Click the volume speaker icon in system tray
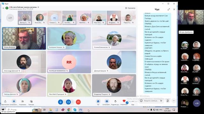The image size is (204, 114). (157, 110)
